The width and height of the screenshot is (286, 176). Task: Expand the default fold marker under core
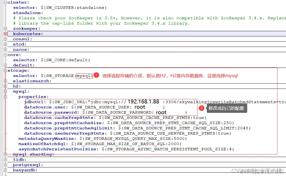[x=6, y=65]
